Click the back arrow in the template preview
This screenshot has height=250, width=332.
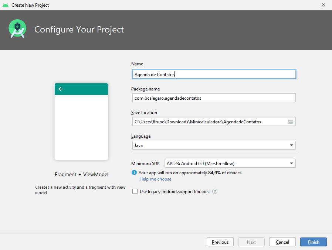tap(61, 89)
